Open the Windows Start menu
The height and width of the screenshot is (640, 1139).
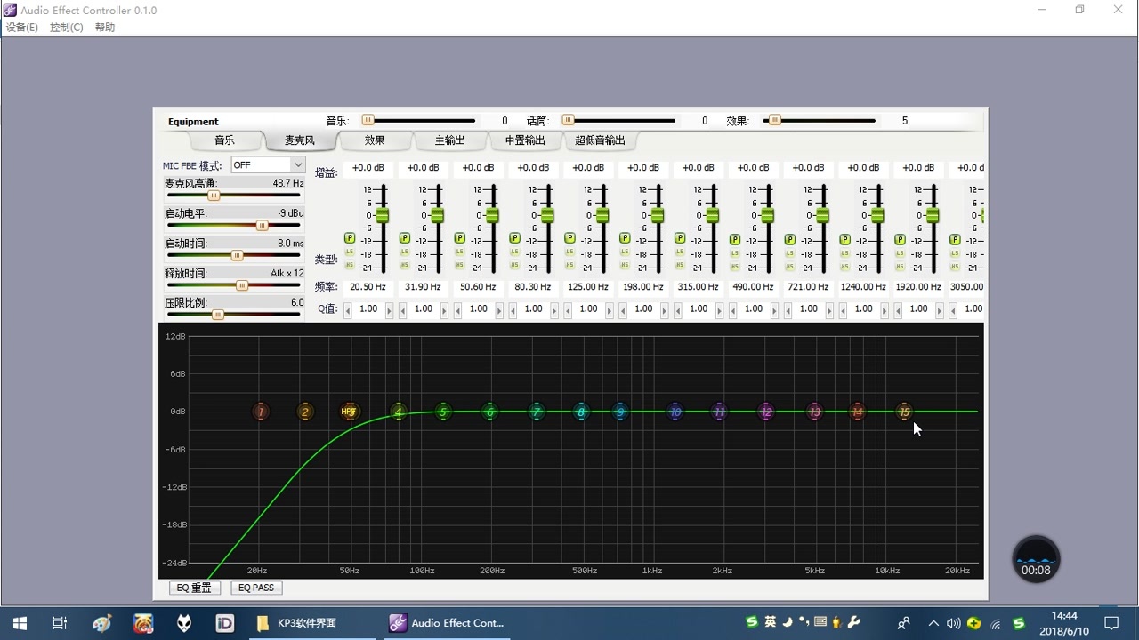pyautogui.click(x=20, y=623)
